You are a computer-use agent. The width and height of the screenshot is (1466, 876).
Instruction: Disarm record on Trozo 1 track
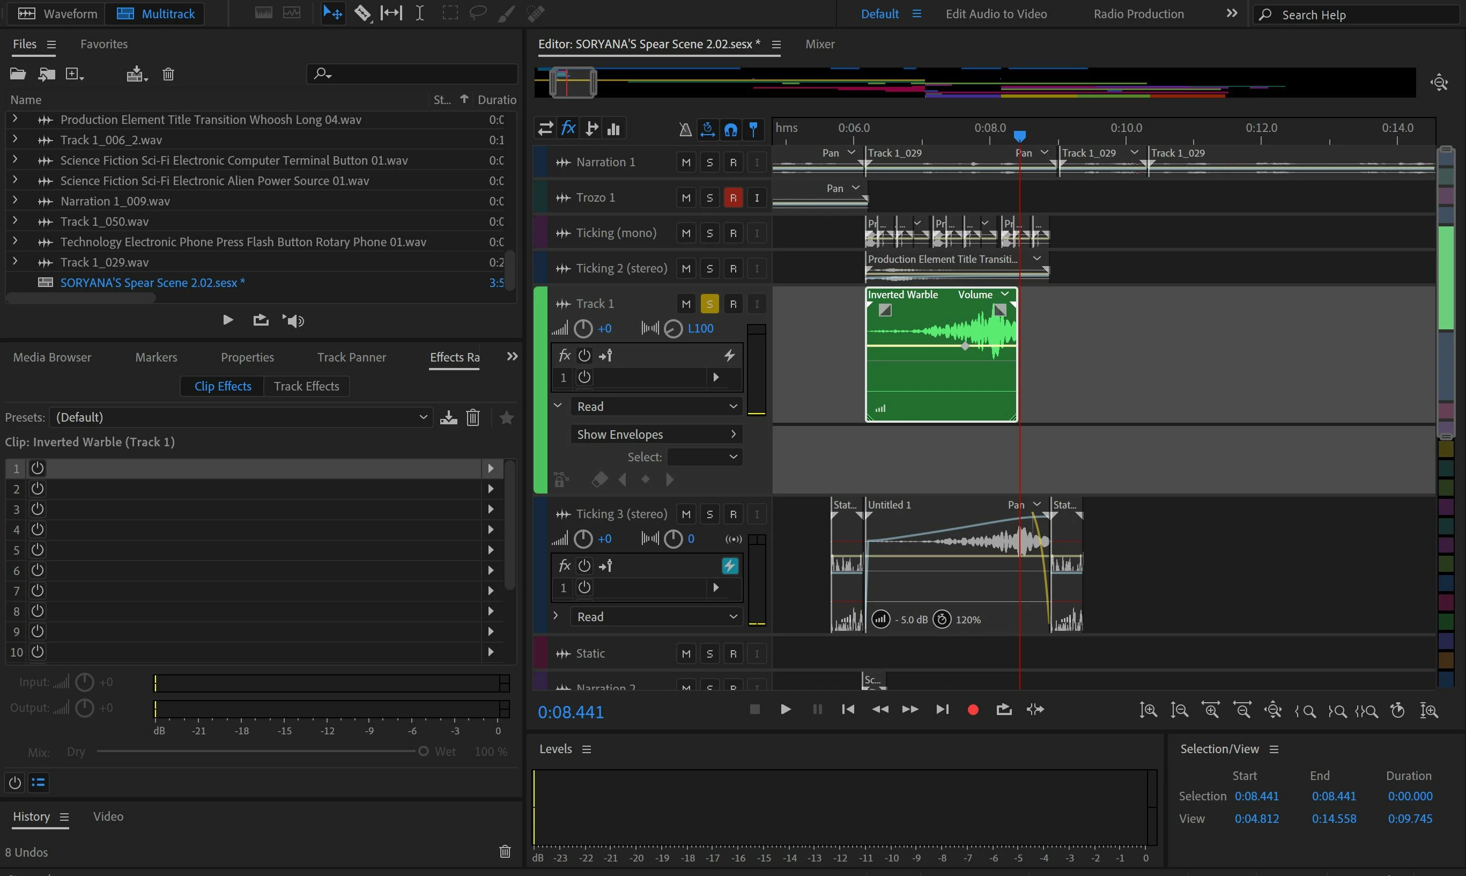click(x=732, y=198)
